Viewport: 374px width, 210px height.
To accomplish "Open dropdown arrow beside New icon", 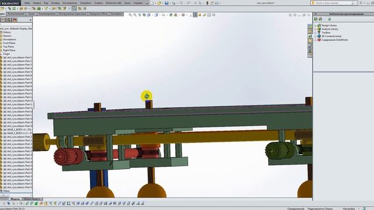I will [x=155, y=3].
